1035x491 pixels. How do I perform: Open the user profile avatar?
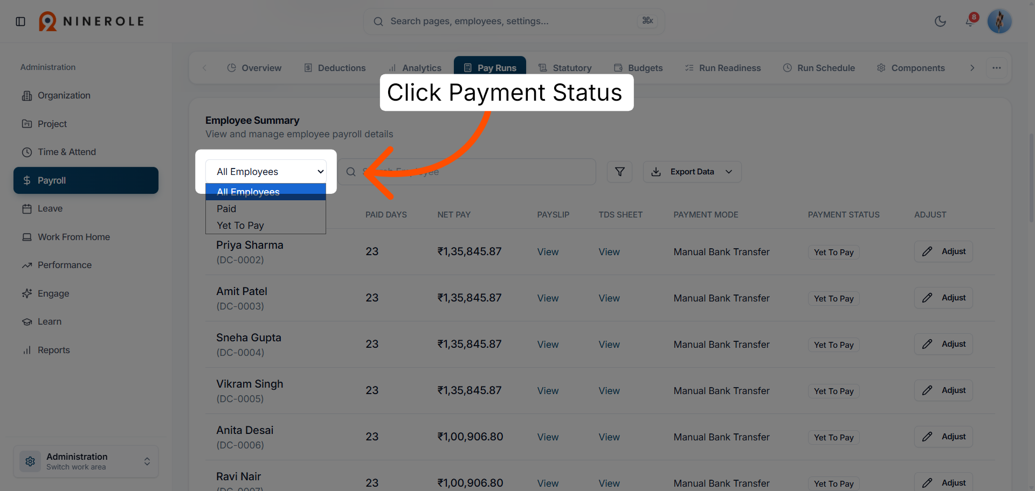[999, 22]
